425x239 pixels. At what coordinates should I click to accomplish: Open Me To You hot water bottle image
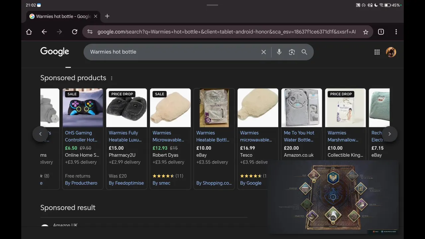[x=302, y=108]
